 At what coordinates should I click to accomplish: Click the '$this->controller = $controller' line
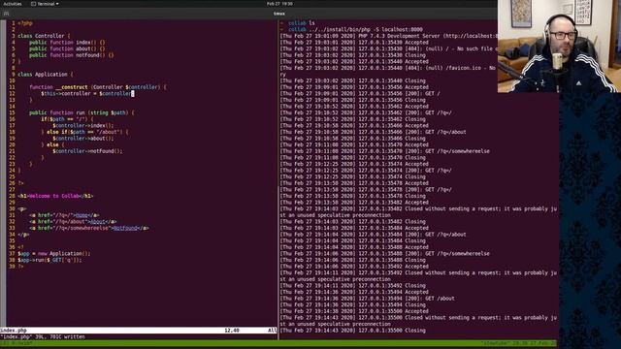pyautogui.click(x=87, y=94)
